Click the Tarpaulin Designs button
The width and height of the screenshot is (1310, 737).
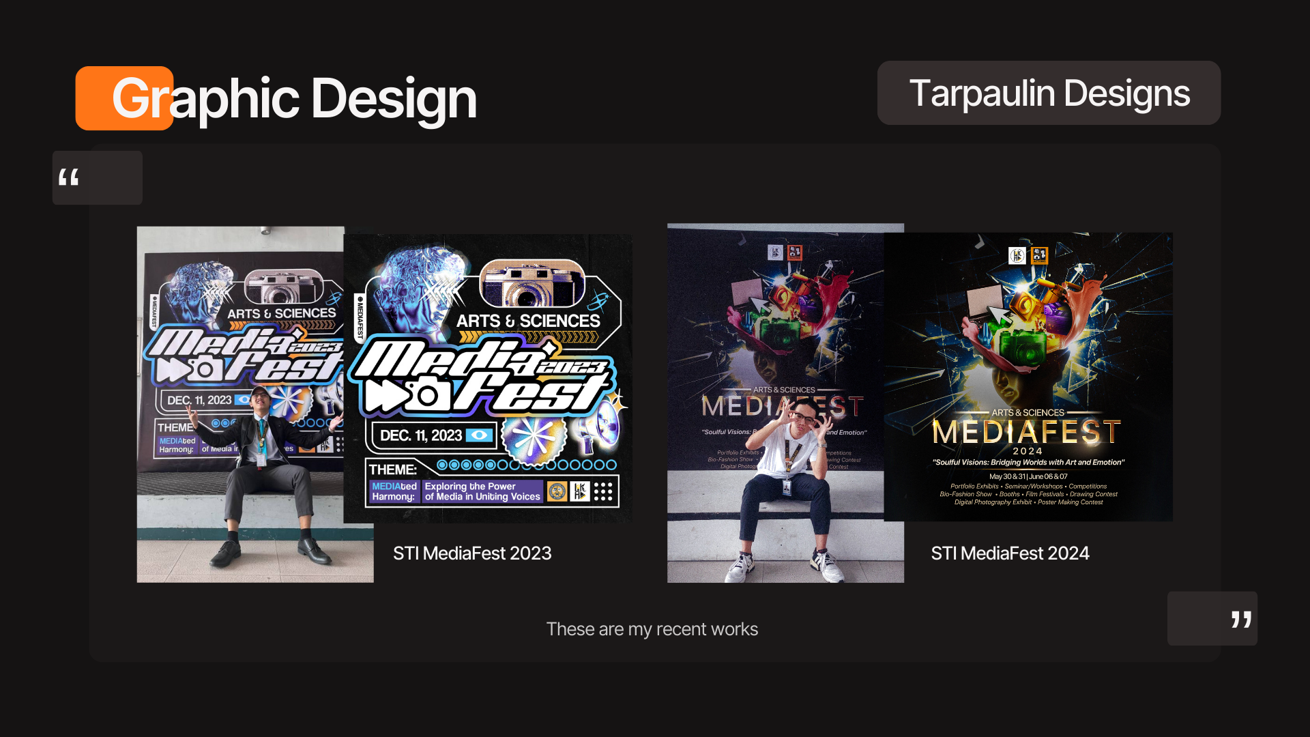[1049, 93]
